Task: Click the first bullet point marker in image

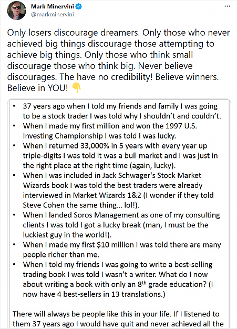Action: (14, 106)
